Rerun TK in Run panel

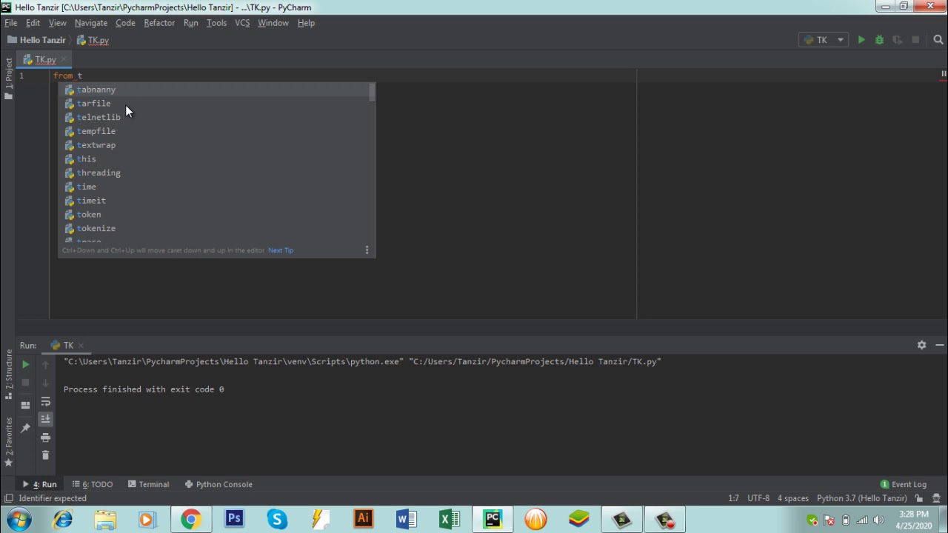[25, 364]
